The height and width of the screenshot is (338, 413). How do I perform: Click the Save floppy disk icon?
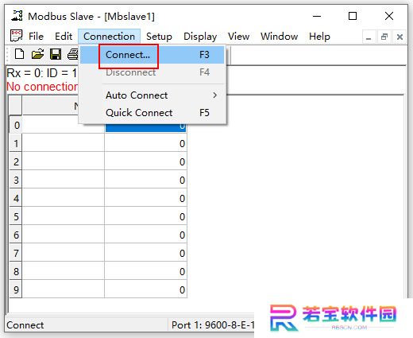coord(56,54)
